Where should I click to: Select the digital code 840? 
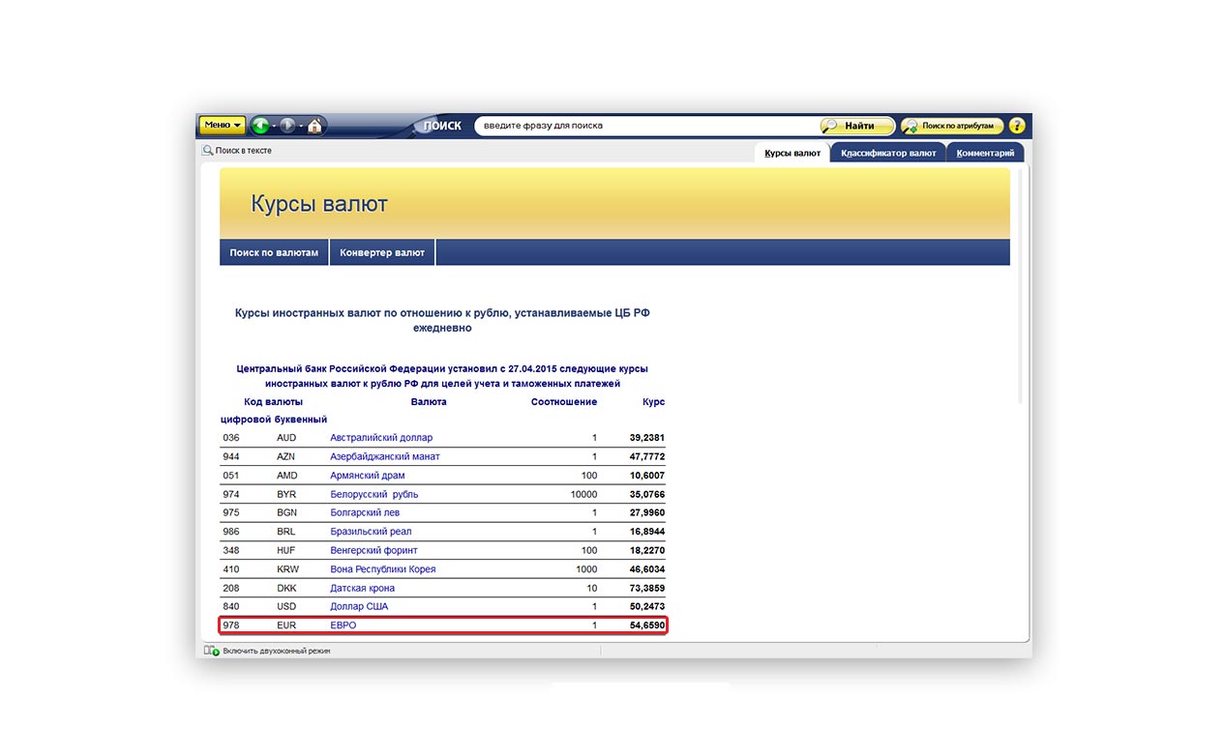[231, 606]
